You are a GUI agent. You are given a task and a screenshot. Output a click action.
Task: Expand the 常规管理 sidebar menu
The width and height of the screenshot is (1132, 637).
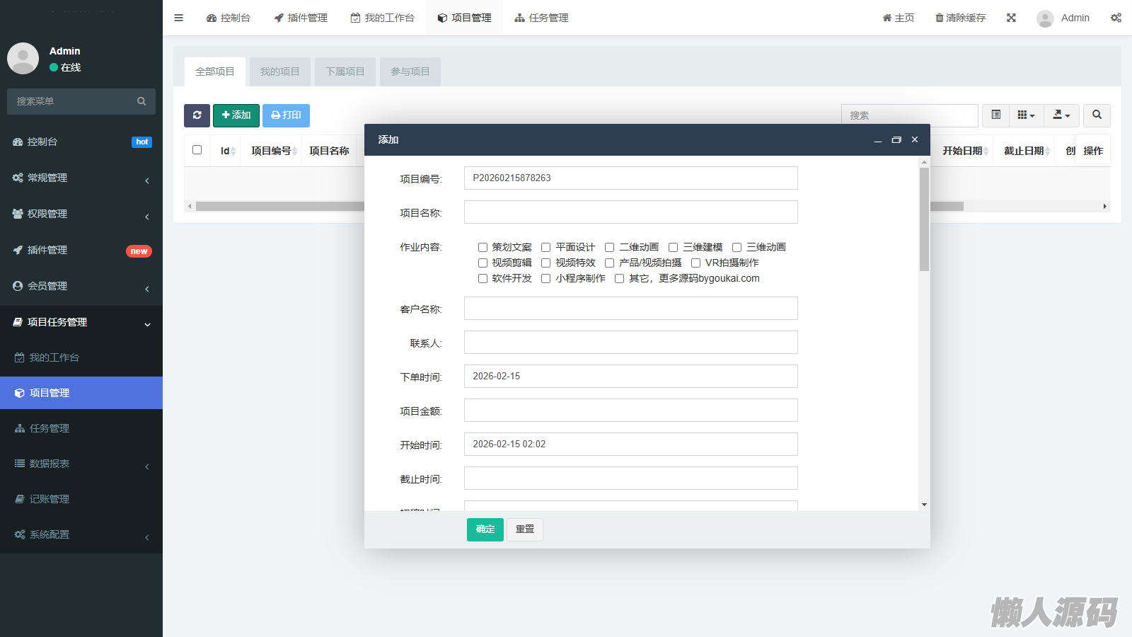pos(81,178)
